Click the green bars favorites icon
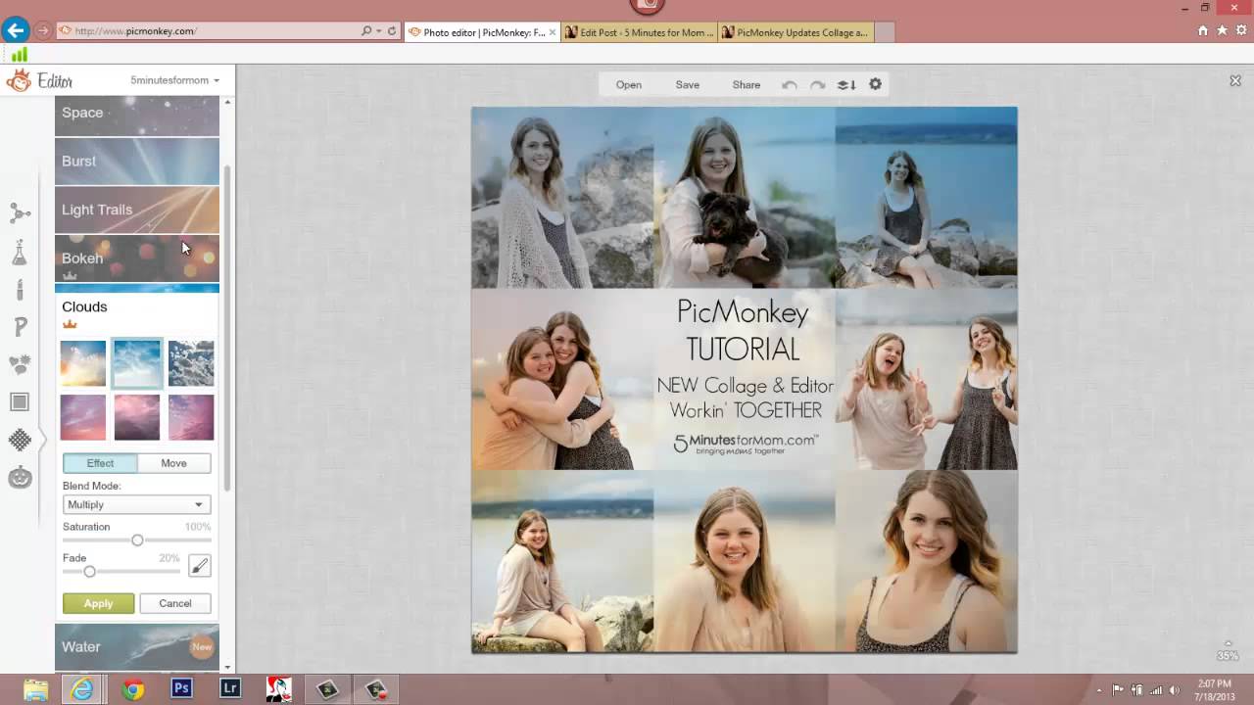Screen dimensions: 1254x705 20,55
